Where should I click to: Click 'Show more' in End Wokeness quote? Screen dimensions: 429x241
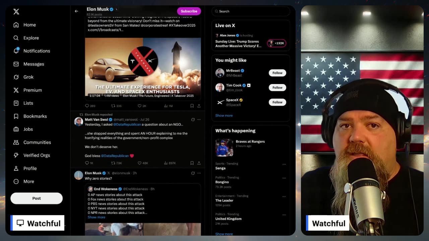click(97, 217)
